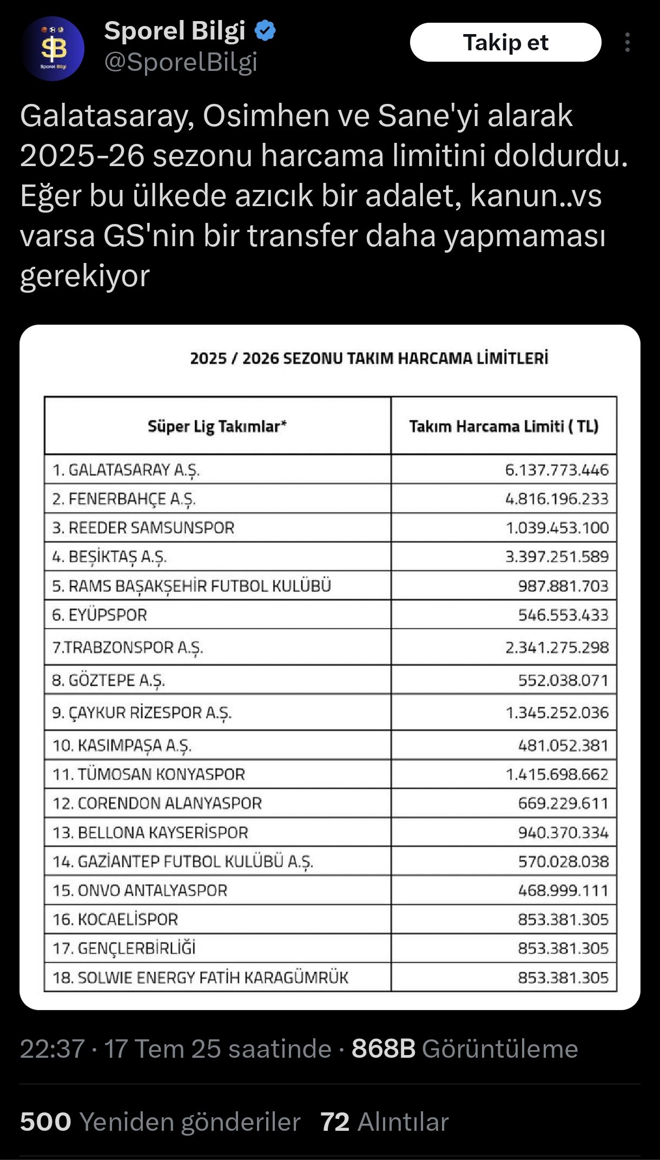Click the 22:37 · 17 Tem 25 timestamp

(175, 1048)
